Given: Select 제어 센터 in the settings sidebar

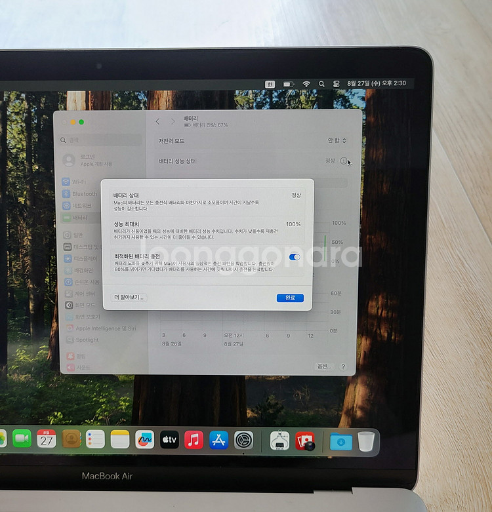Looking at the screenshot, I should pos(80,294).
